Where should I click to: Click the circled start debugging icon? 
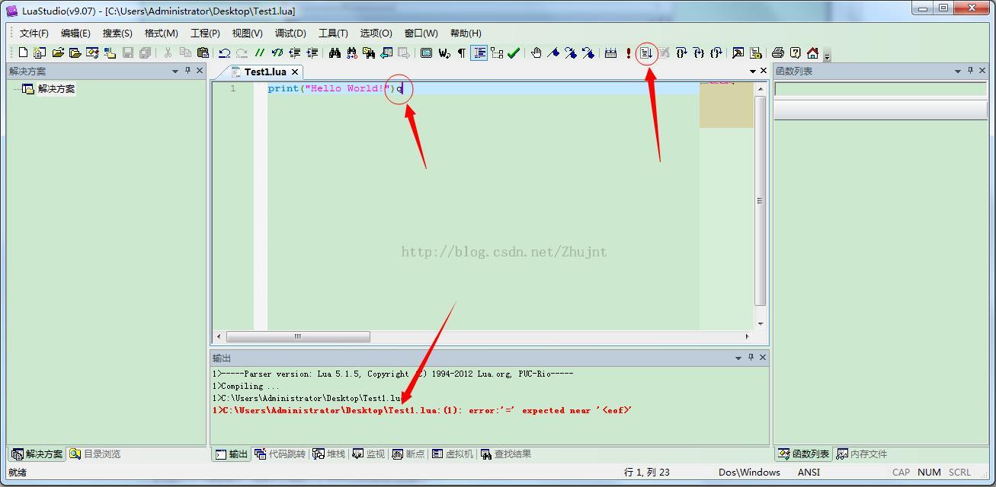click(x=646, y=53)
